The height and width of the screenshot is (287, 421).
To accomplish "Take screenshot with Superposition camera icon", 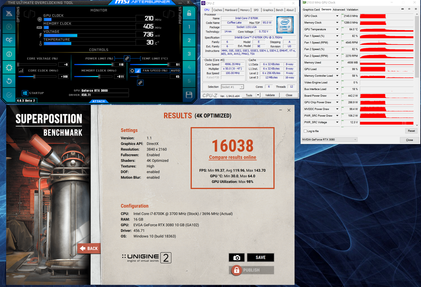I will [236, 258].
